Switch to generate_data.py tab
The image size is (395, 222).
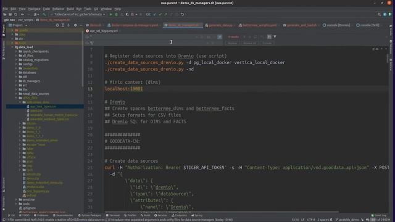[x=220, y=25]
